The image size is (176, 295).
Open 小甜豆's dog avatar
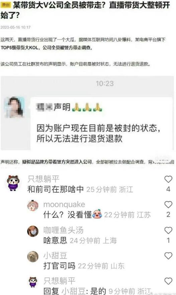(33, 256)
